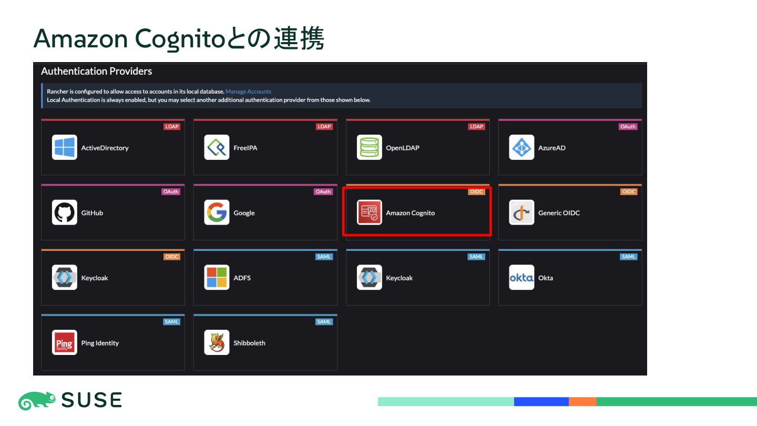Click the Authentication Providers heading

coord(97,71)
